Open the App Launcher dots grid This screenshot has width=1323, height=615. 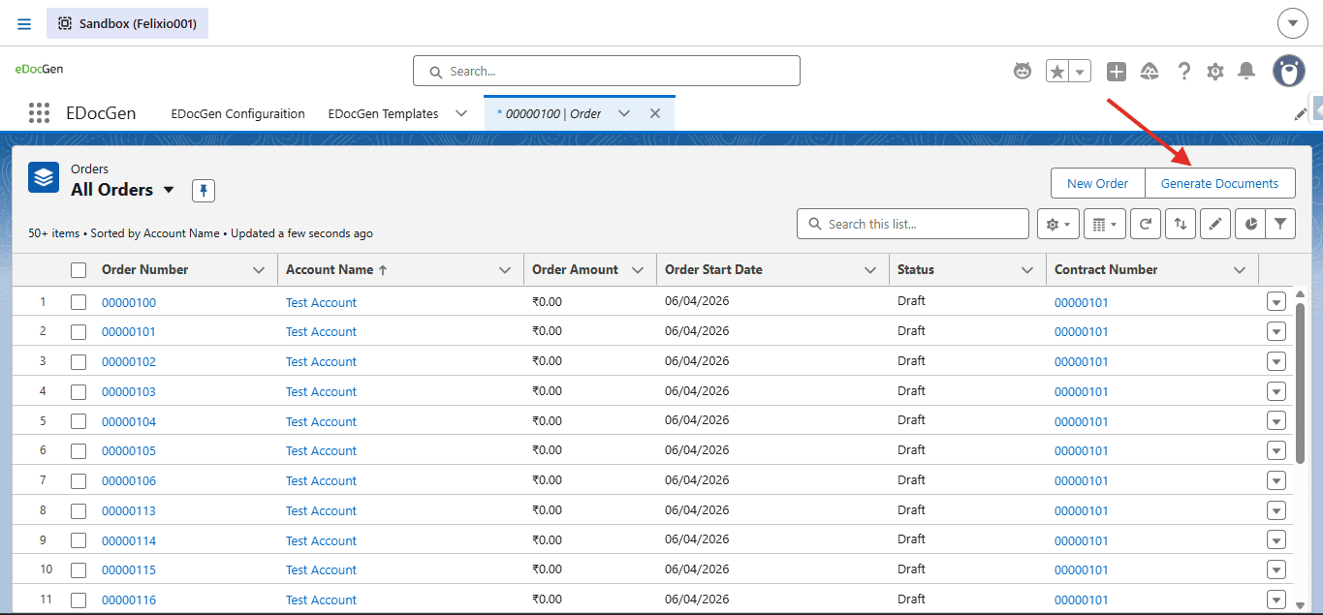tap(39, 113)
